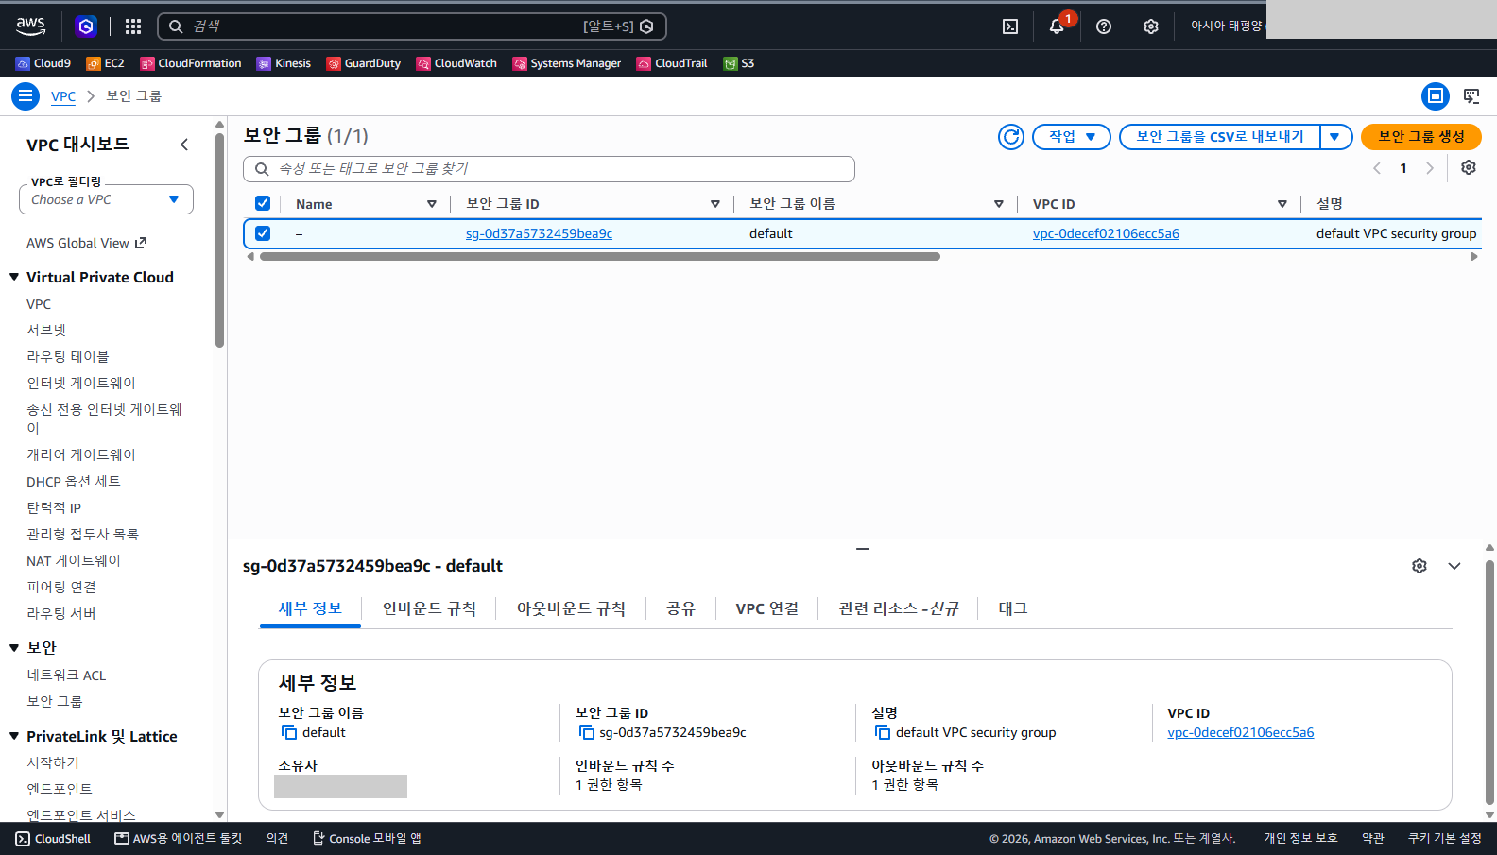The height and width of the screenshot is (855, 1497).
Task: Toggle the select-all header checkbox
Action: (263, 203)
